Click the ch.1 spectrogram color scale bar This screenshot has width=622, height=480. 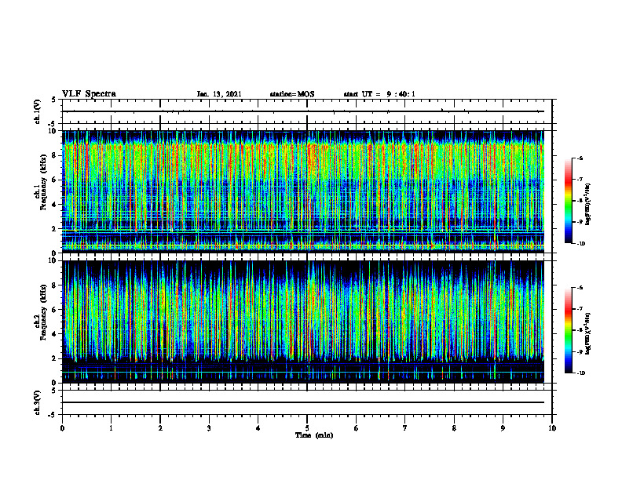click(x=568, y=201)
